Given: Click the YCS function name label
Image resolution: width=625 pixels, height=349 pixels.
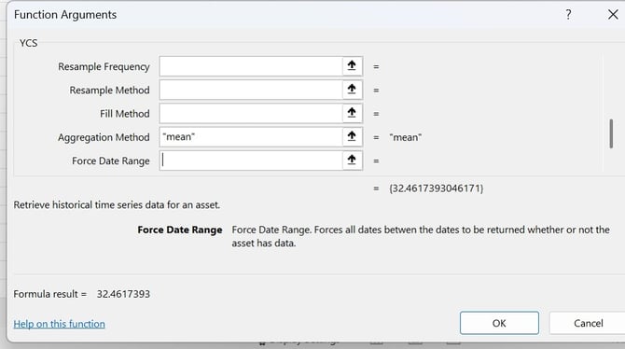Looking at the screenshot, I should (28, 43).
